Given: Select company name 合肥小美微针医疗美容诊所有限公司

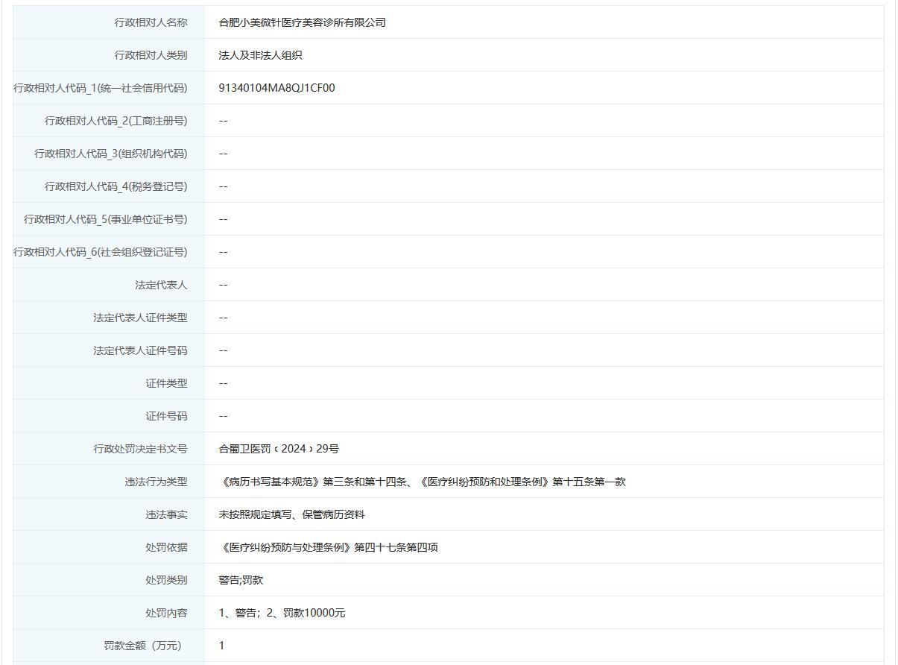Looking at the screenshot, I should tap(303, 22).
